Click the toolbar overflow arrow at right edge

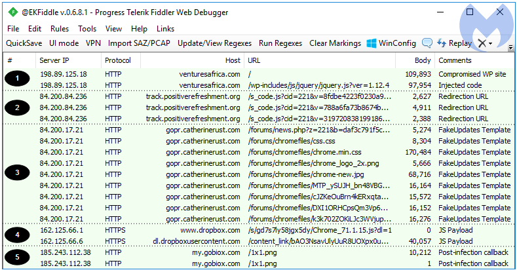click(x=510, y=47)
